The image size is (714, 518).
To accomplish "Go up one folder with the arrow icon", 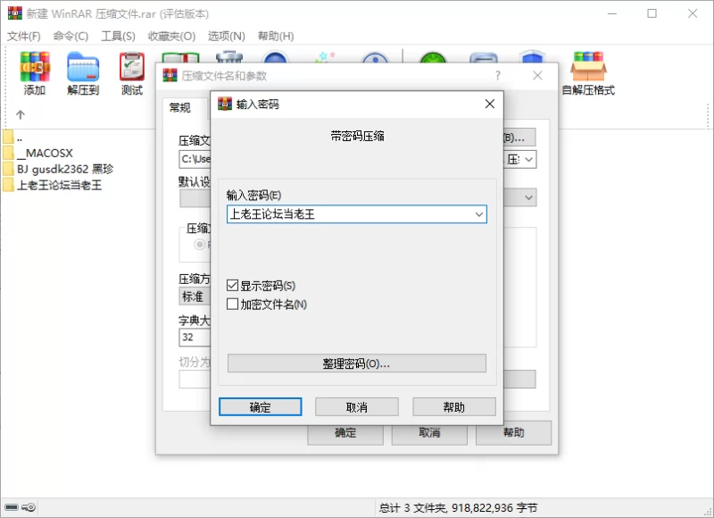I will pos(21,114).
